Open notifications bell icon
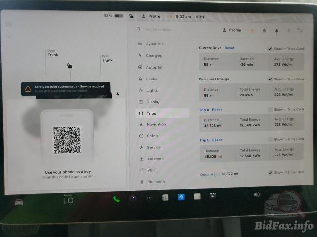 pos(276,31)
